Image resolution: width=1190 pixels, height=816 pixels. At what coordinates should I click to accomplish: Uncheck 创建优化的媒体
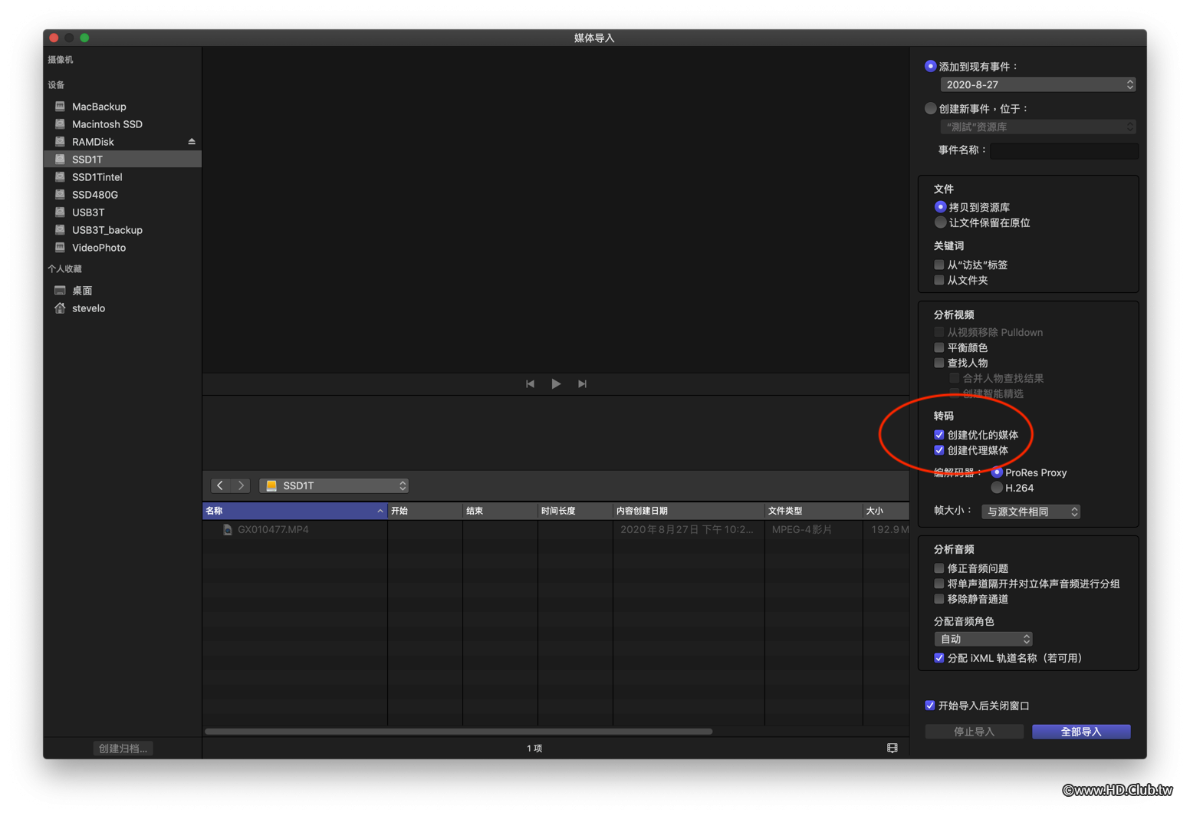[x=939, y=435]
